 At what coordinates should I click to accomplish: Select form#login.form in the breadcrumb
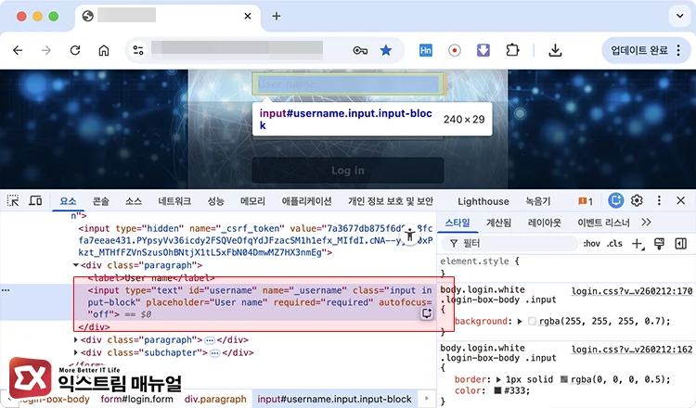click(136, 399)
